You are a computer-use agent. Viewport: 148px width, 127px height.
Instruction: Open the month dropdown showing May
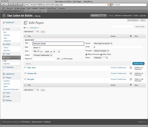[36, 51]
